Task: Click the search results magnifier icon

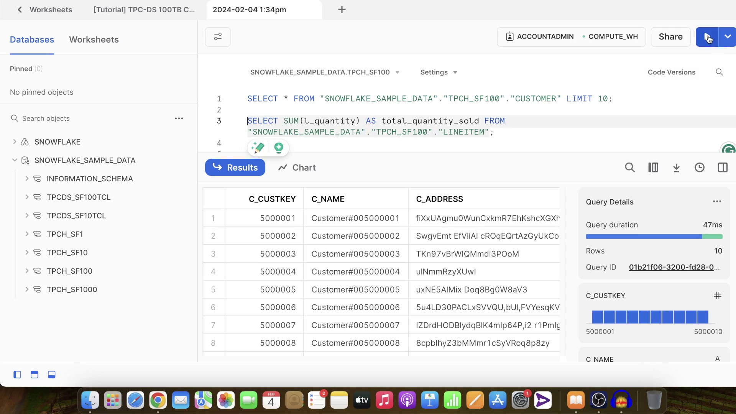Action: coord(630,168)
